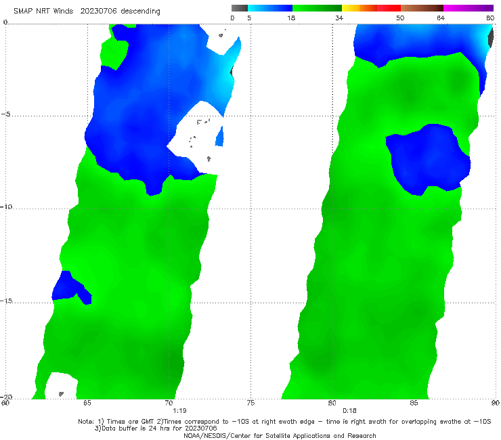
Task: Click the latitude axis label '-5'
Action: (6, 114)
